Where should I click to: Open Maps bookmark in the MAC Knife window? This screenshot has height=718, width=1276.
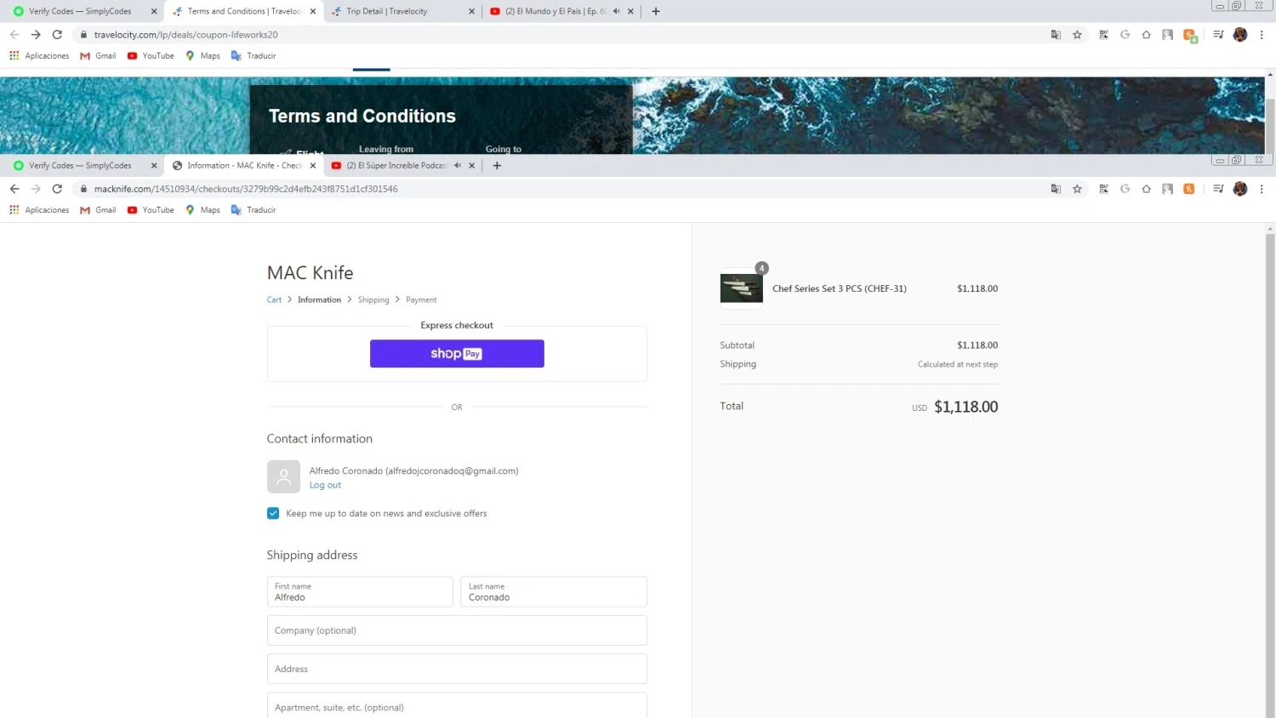click(202, 210)
